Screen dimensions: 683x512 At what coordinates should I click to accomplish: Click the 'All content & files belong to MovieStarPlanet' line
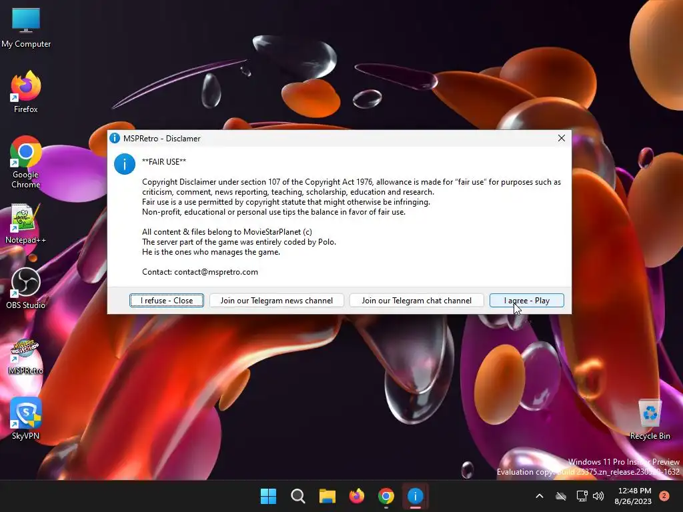tap(227, 231)
